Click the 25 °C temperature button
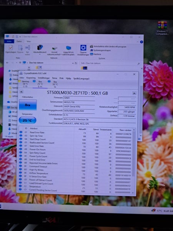 pos(28,121)
